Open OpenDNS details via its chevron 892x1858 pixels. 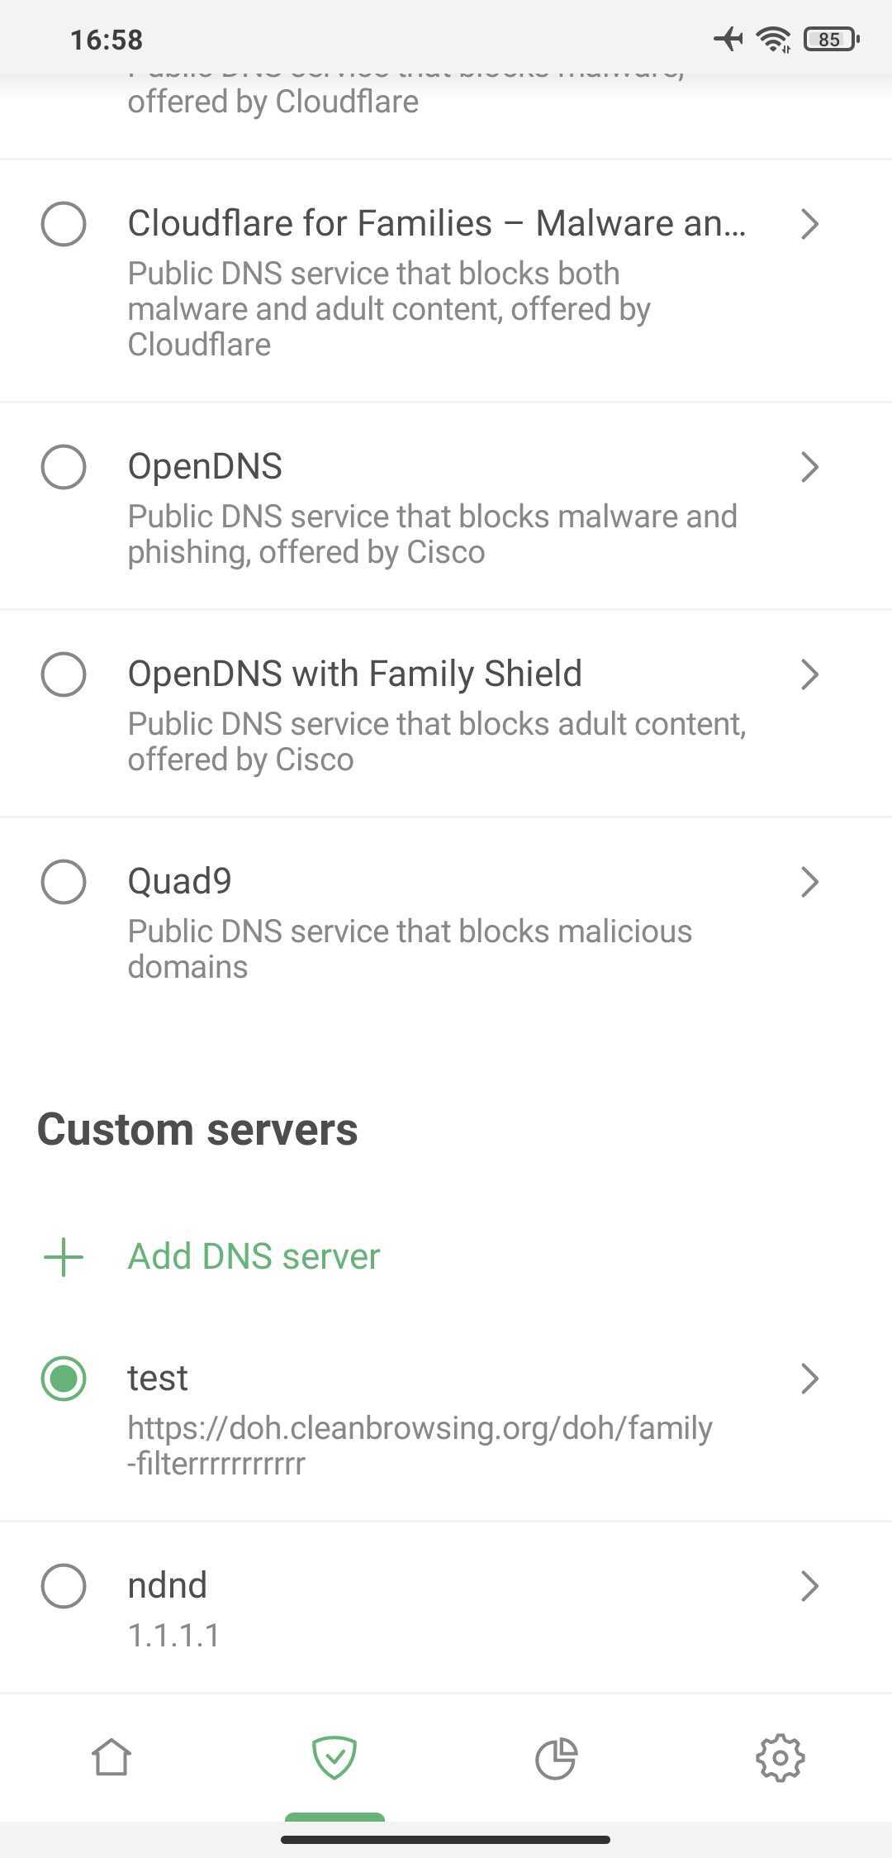click(x=809, y=467)
